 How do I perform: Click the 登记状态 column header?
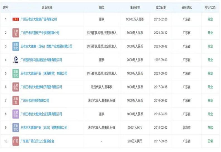210,8
